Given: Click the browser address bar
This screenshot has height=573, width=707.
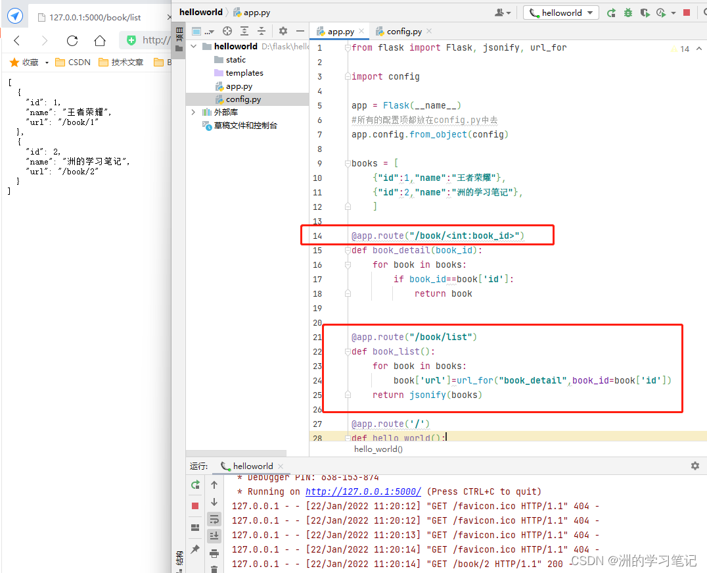Looking at the screenshot, I should tap(146, 40).
